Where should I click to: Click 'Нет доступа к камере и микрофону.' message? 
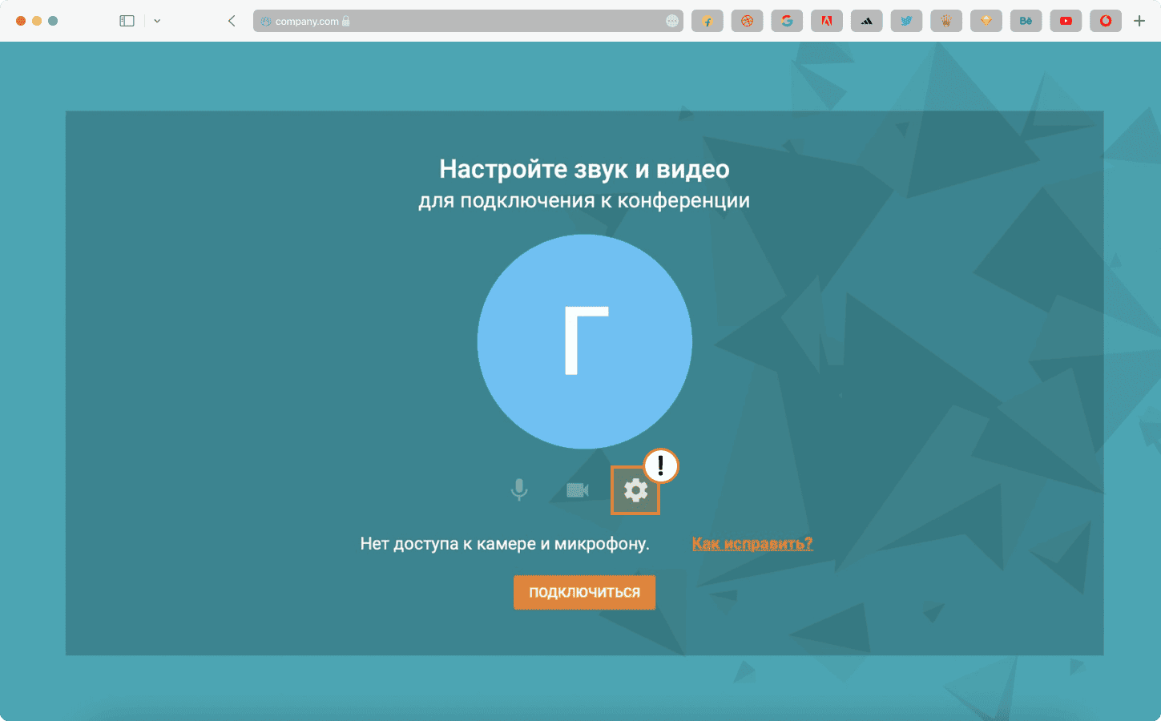pos(505,544)
